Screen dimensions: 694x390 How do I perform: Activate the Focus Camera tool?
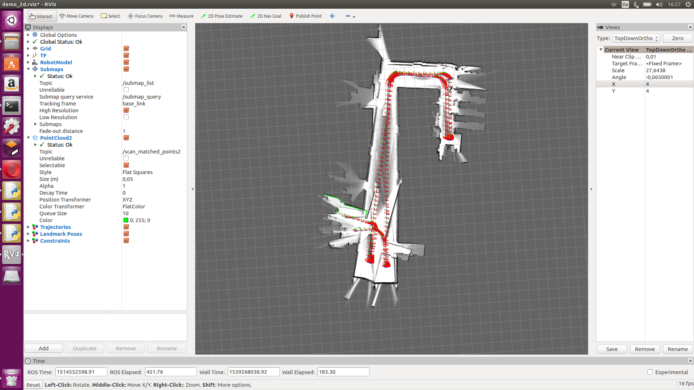click(x=145, y=16)
